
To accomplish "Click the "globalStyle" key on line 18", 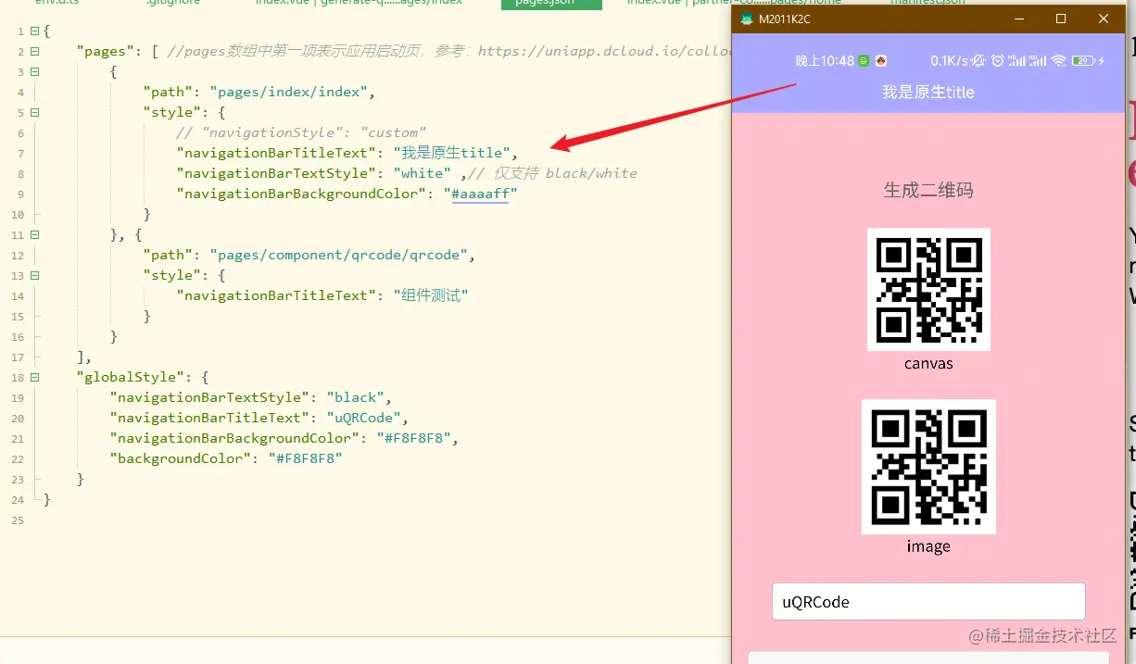I will pos(130,377).
